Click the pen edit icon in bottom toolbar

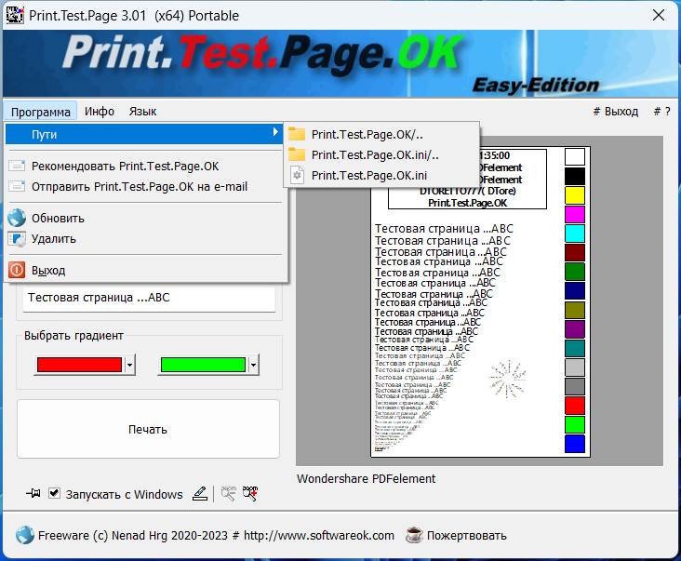(x=200, y=493)
